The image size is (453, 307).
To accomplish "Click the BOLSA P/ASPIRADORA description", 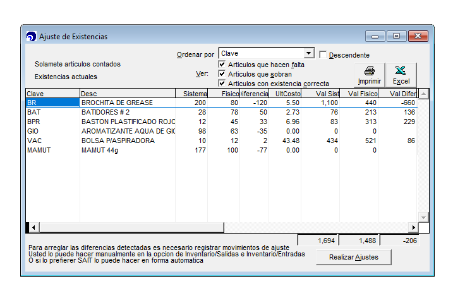I will [x=118, y=141].
